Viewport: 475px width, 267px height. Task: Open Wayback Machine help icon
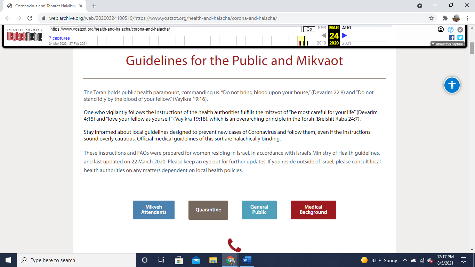(x=451, y=30)
